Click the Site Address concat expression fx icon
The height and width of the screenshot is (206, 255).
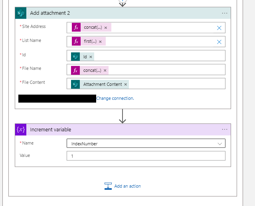pyautogui.click(x=76, y=27)
